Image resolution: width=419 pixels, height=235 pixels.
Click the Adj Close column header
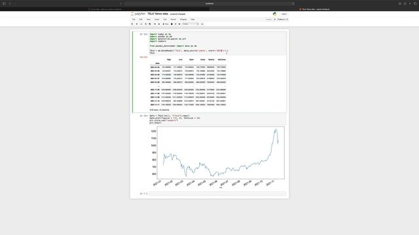(x=222, y=59)
